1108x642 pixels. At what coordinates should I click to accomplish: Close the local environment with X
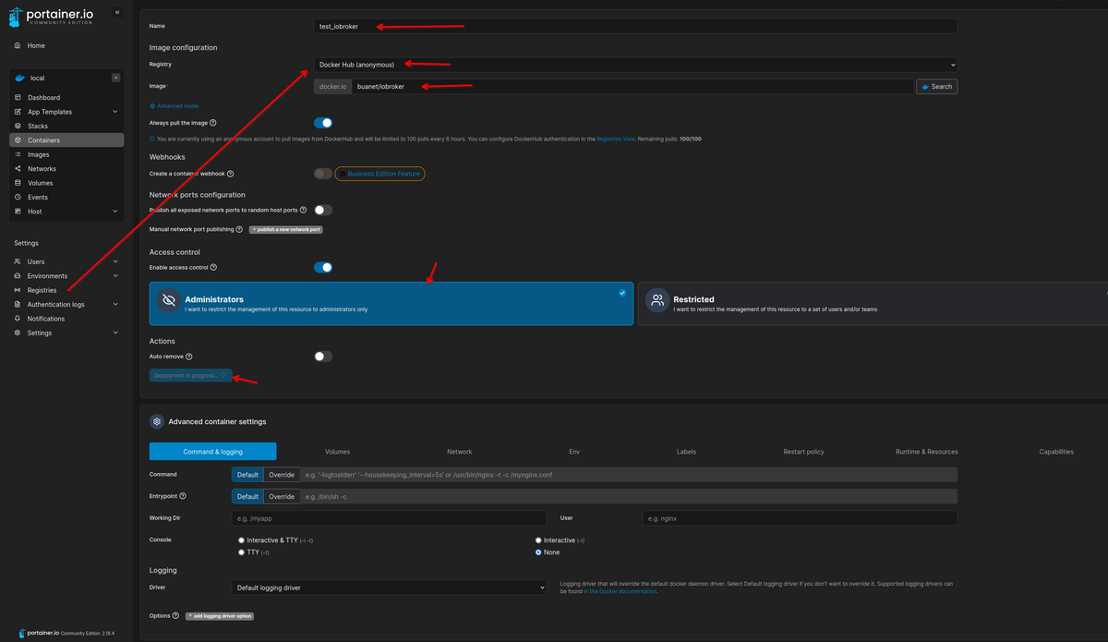coord(115,78)
